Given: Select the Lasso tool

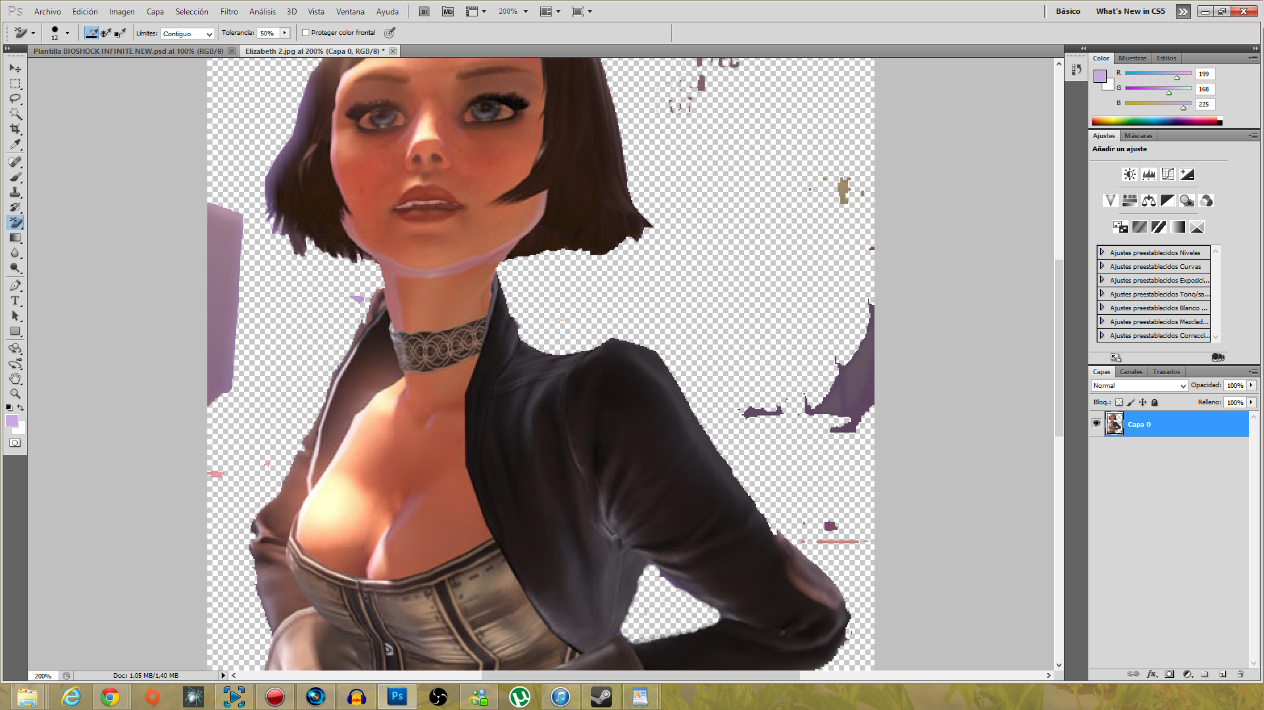Looking at the screenshot, I should [15, 99].
